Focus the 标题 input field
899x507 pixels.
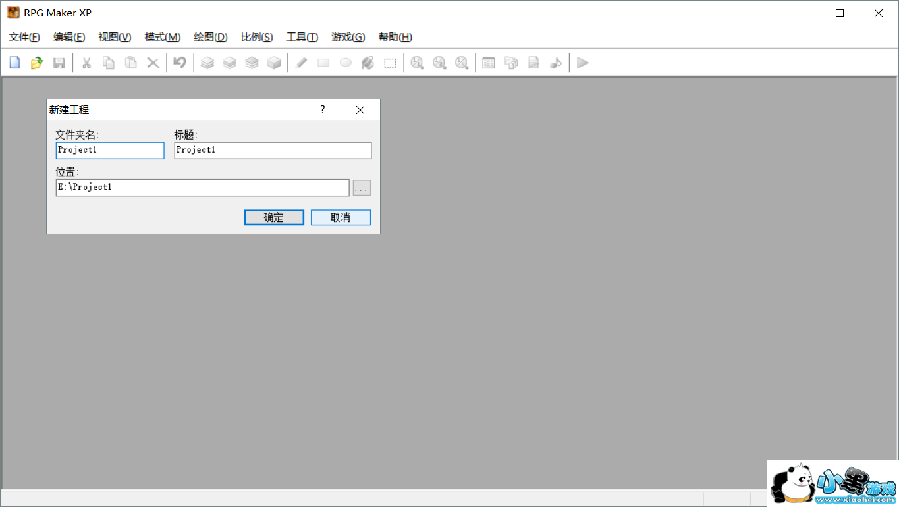273,150
